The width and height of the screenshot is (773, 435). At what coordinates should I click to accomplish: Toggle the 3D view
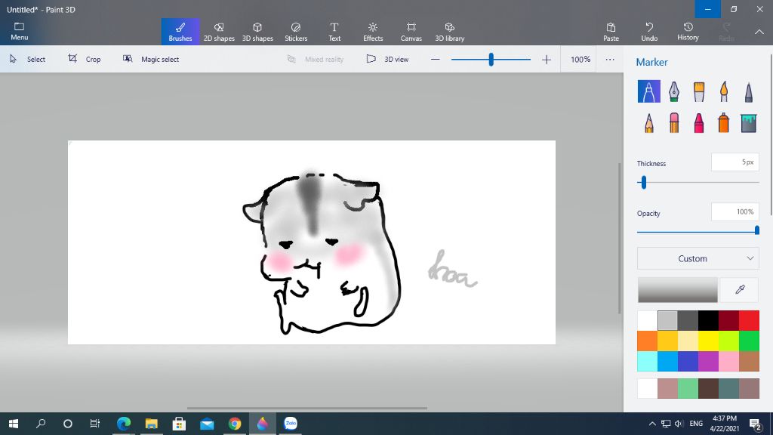pos(387,59)
